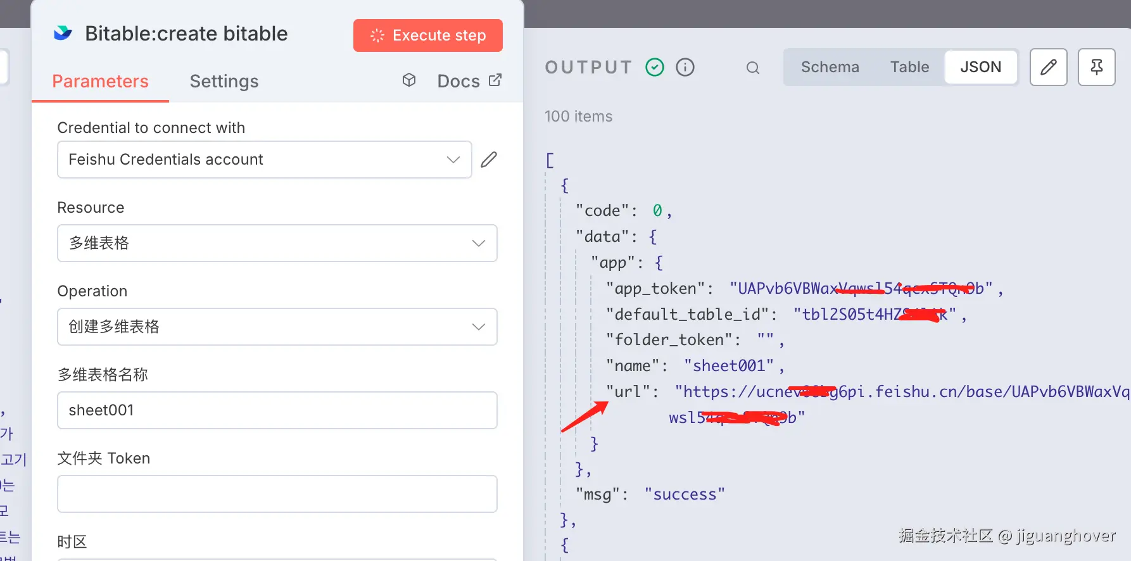Click the green output success check icon
This screenshot has width=1131, height=561.
655,67
